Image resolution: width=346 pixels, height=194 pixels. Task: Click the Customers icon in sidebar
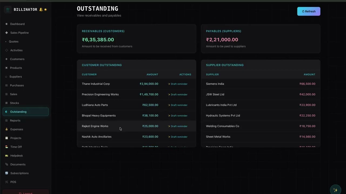pyautogui.click(x=6, y=59)
